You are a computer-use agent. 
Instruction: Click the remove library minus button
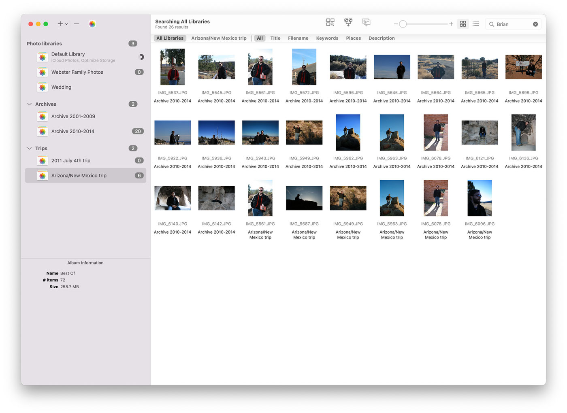click(76, 24)
